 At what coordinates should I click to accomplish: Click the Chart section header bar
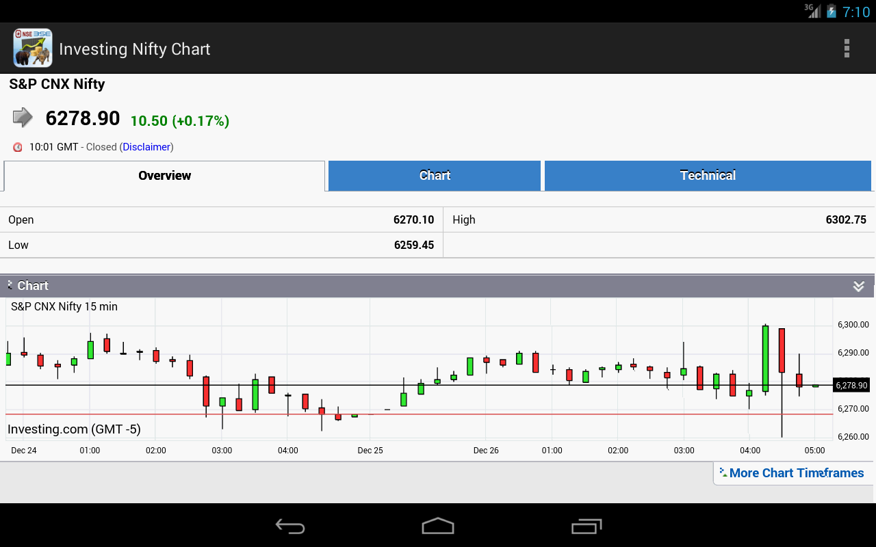[438, 286]
